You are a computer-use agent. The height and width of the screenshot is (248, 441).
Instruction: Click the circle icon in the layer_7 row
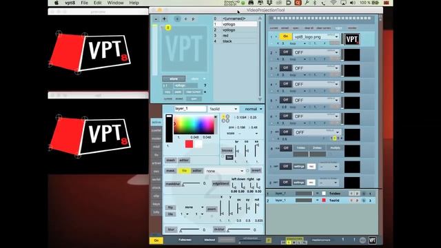363,194
